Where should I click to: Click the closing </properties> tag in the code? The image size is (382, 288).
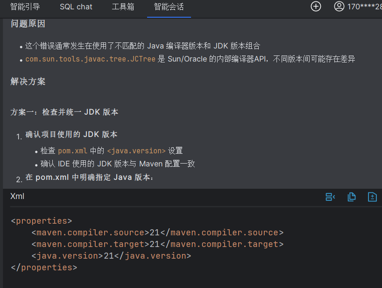coord(44,267)
